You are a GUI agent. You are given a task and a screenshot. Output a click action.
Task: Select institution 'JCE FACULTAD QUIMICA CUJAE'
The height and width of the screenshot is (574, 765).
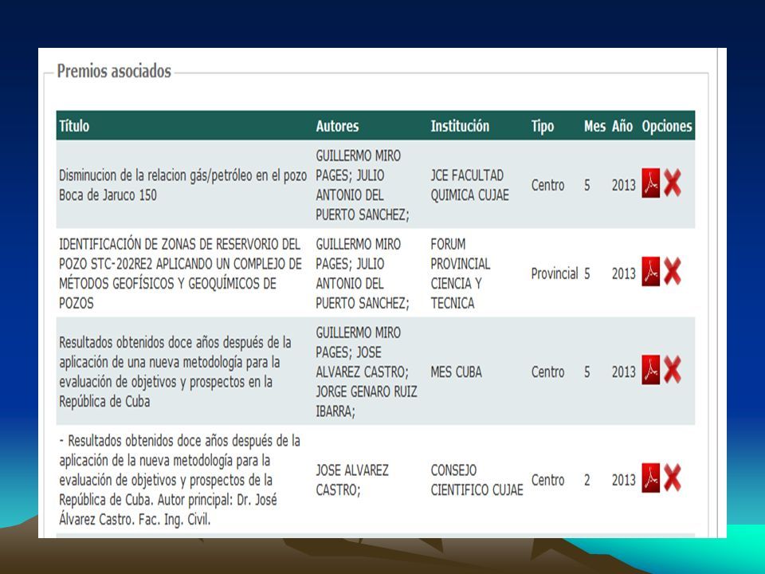click(x=469, y=185)
